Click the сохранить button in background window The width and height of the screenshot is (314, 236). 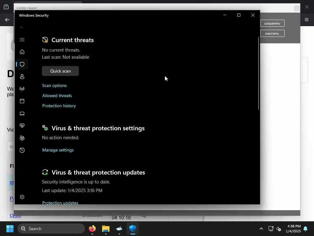(272, 23)
